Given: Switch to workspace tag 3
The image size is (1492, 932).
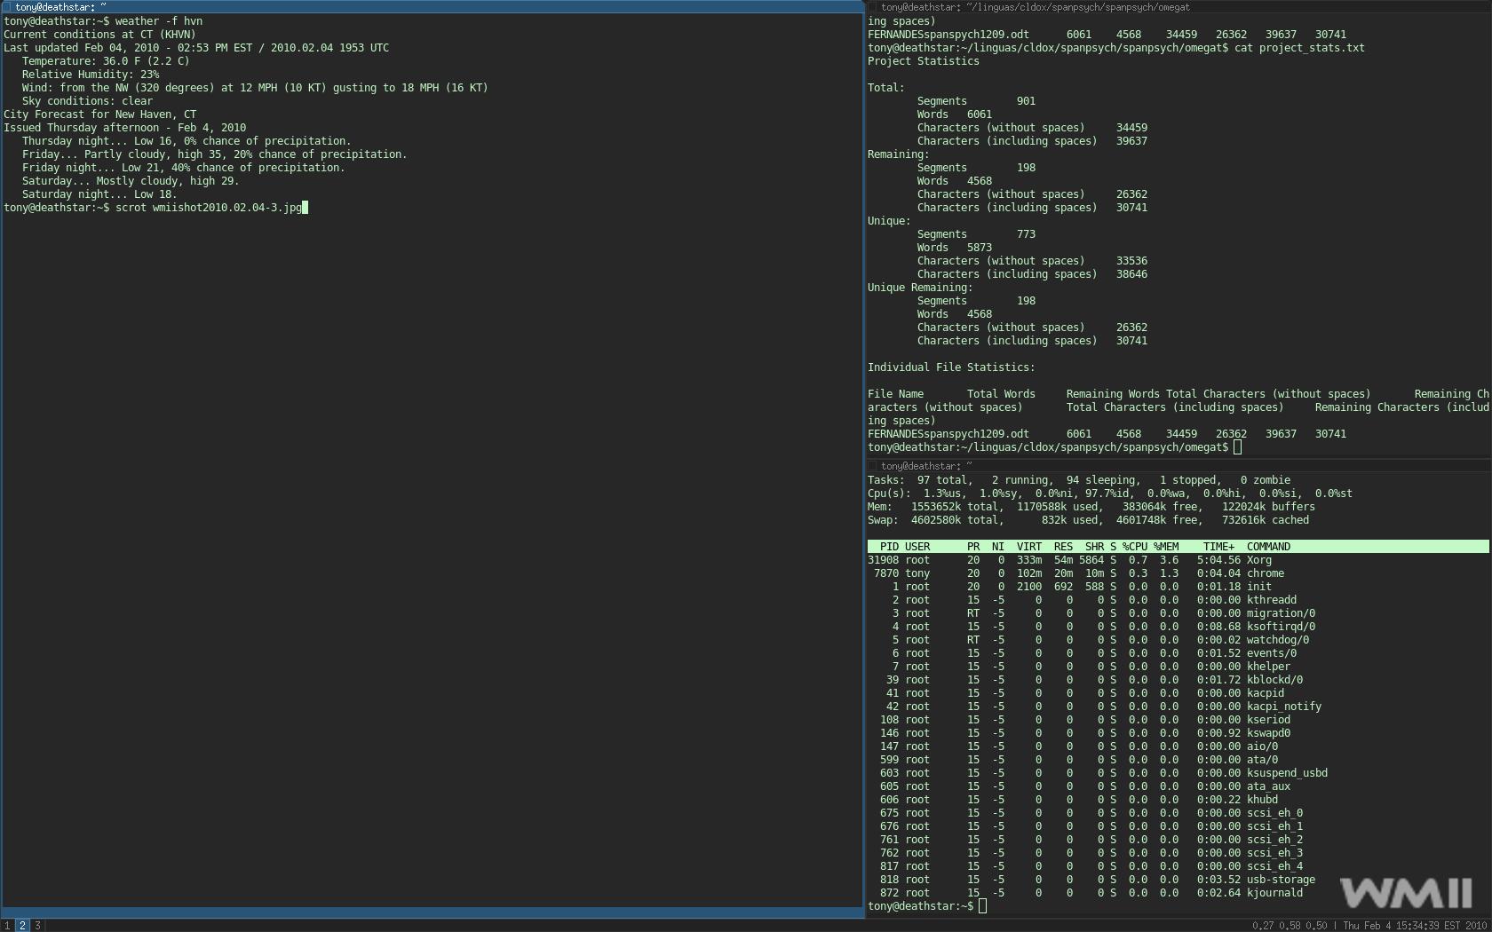Looking at the screenshot, I should click(x=37, y=925).
